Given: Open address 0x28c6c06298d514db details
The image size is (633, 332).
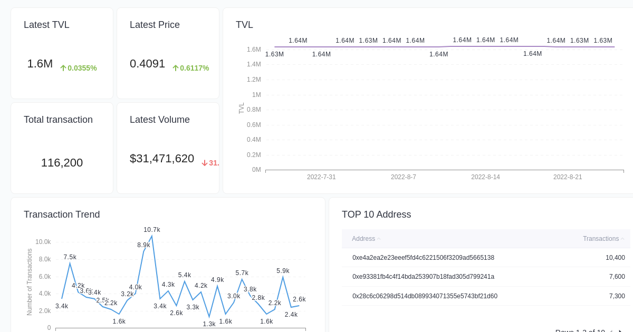Looking at the screenshot, I should (425, 296).
